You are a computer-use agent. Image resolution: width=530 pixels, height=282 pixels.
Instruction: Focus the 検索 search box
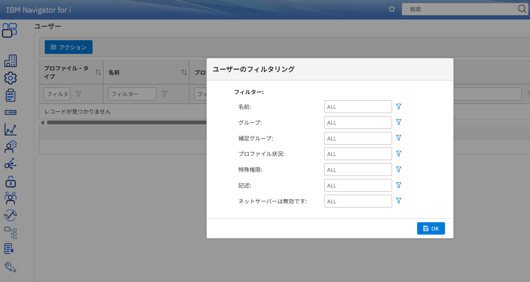tap(460, 9)
